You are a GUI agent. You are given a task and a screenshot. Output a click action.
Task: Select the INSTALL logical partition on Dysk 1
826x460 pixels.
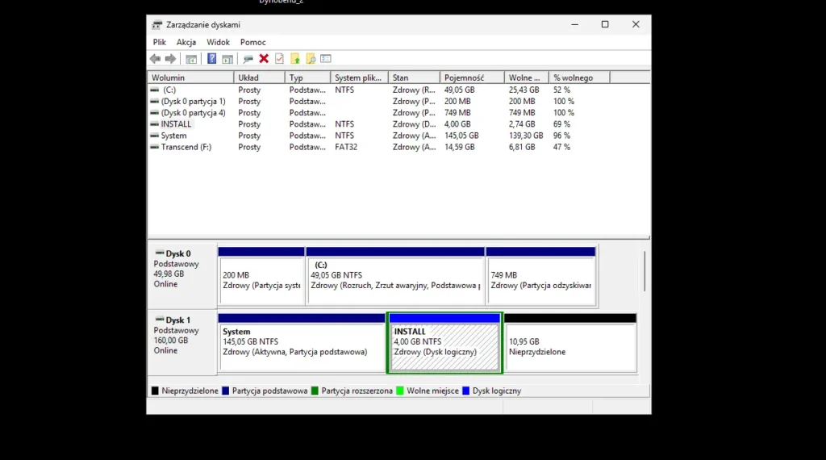pyautogui.click(x=444, y=348)
